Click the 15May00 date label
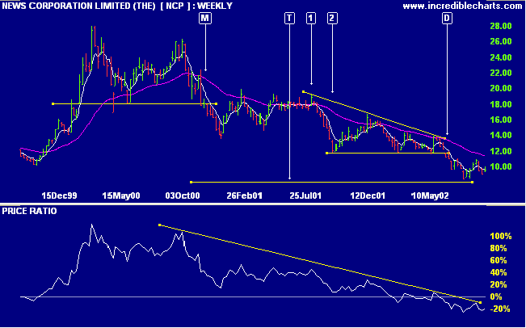The image size is (526, 328). (x=120, y=196)
